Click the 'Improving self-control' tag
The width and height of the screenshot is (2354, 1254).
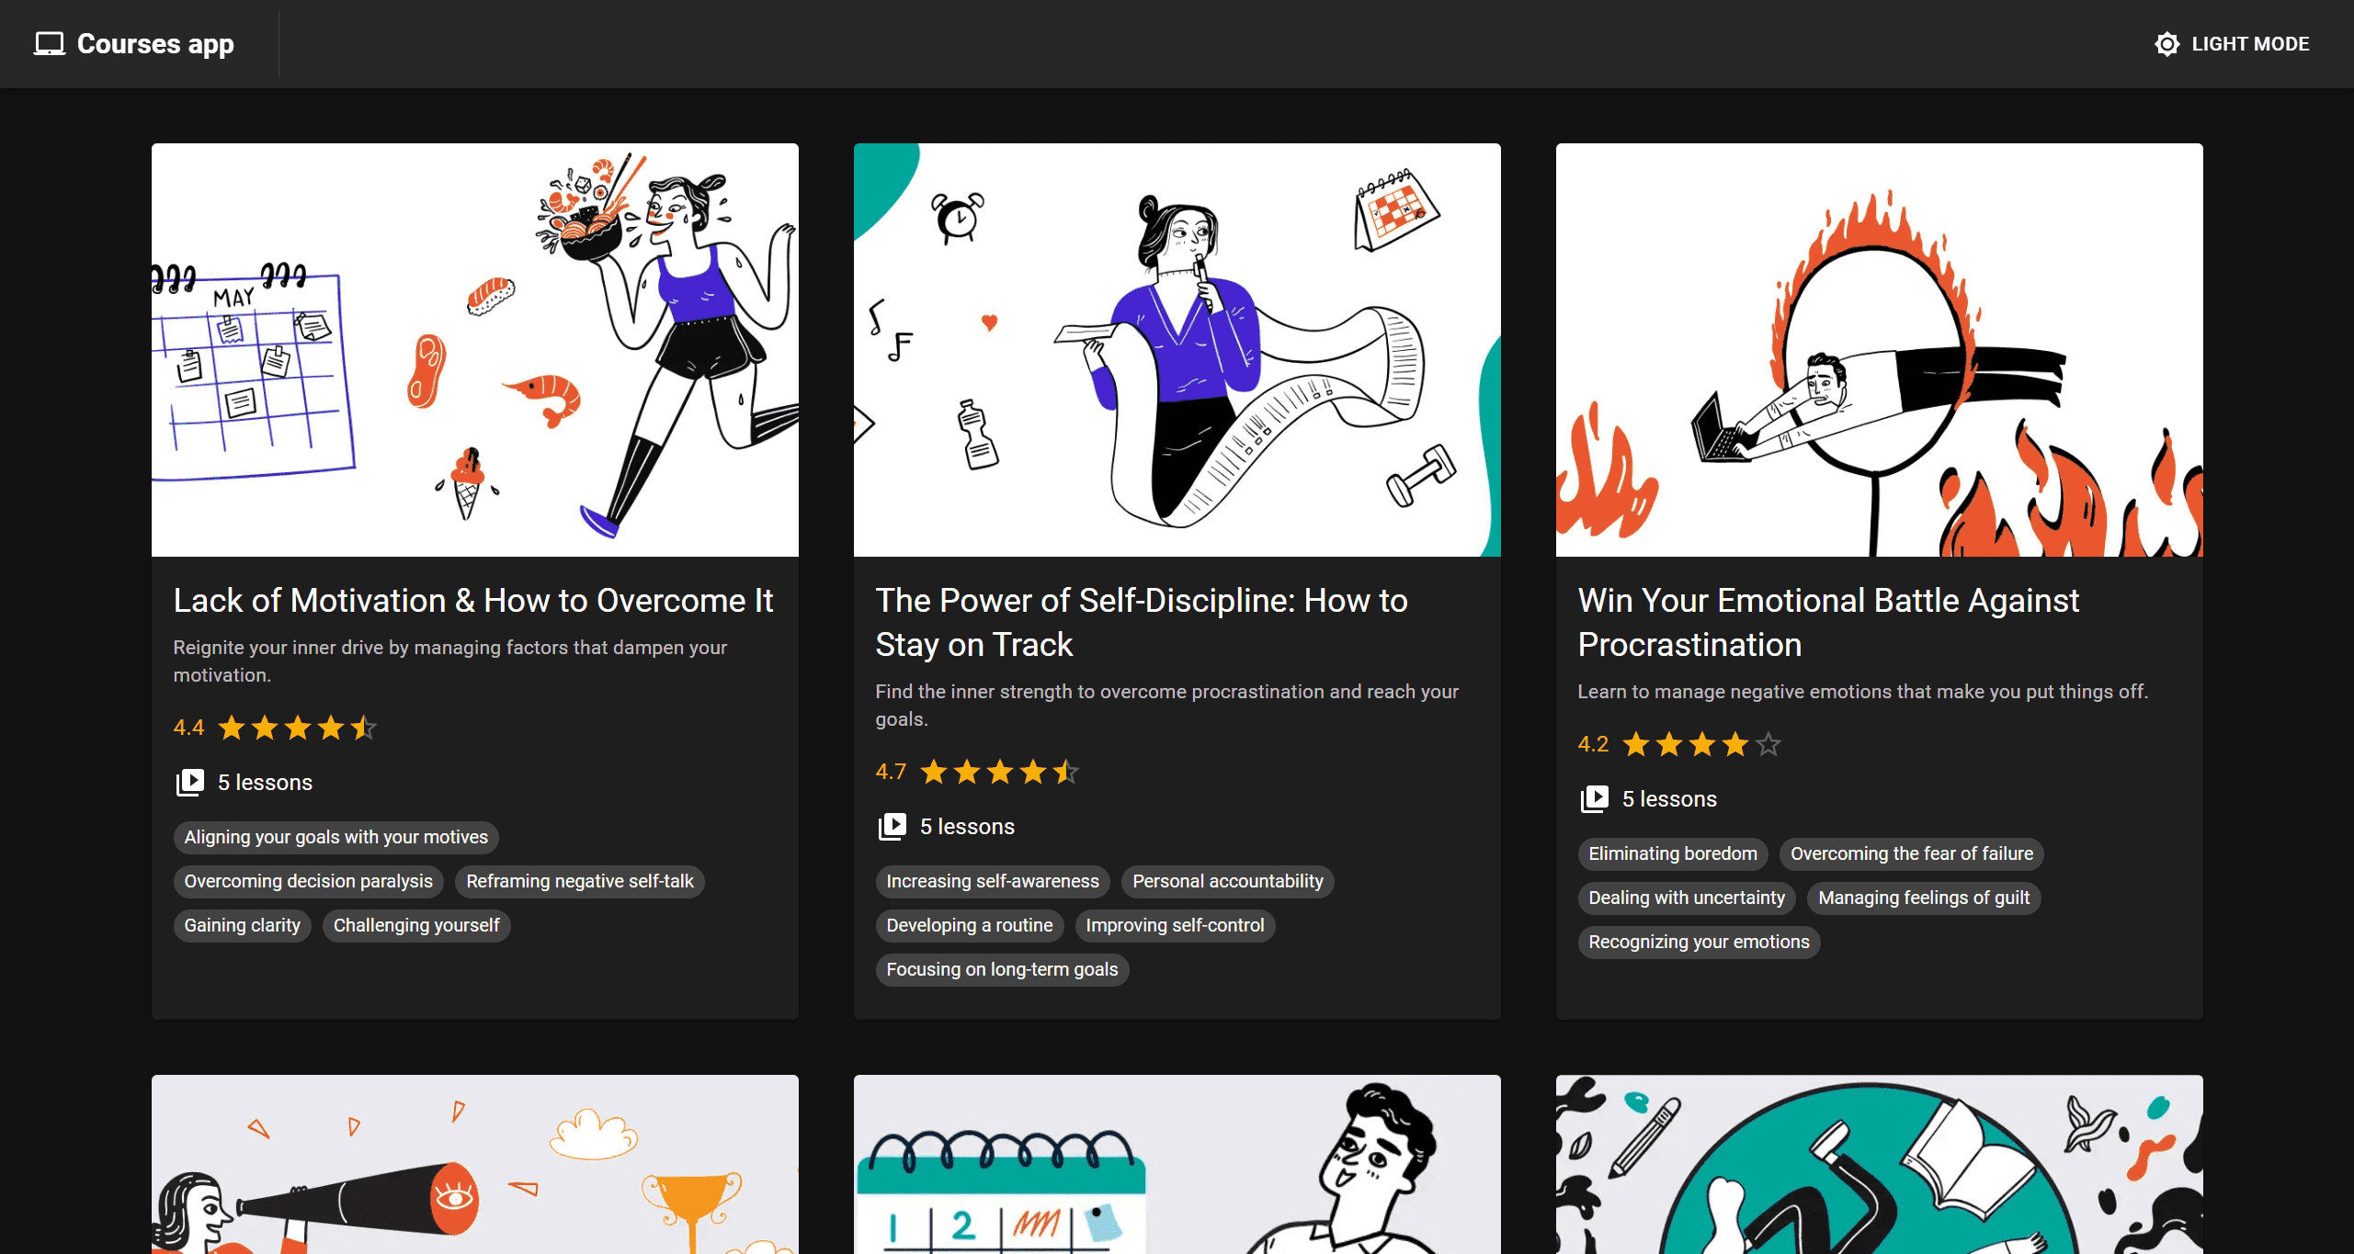pyautogui.click(x=1175, y=925)
